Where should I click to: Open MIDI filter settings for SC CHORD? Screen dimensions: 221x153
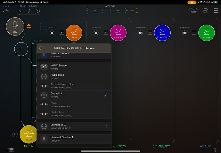pyautogui.click(x=106, y=33)
